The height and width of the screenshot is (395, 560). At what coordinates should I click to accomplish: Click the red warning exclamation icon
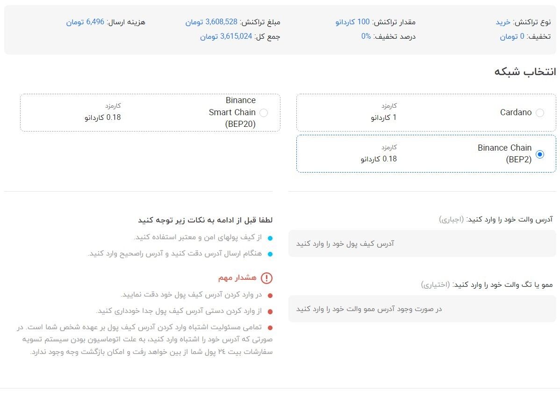pos(267,277)
